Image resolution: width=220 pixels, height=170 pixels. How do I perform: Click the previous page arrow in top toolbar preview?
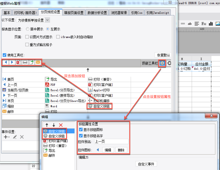[6, 62]
